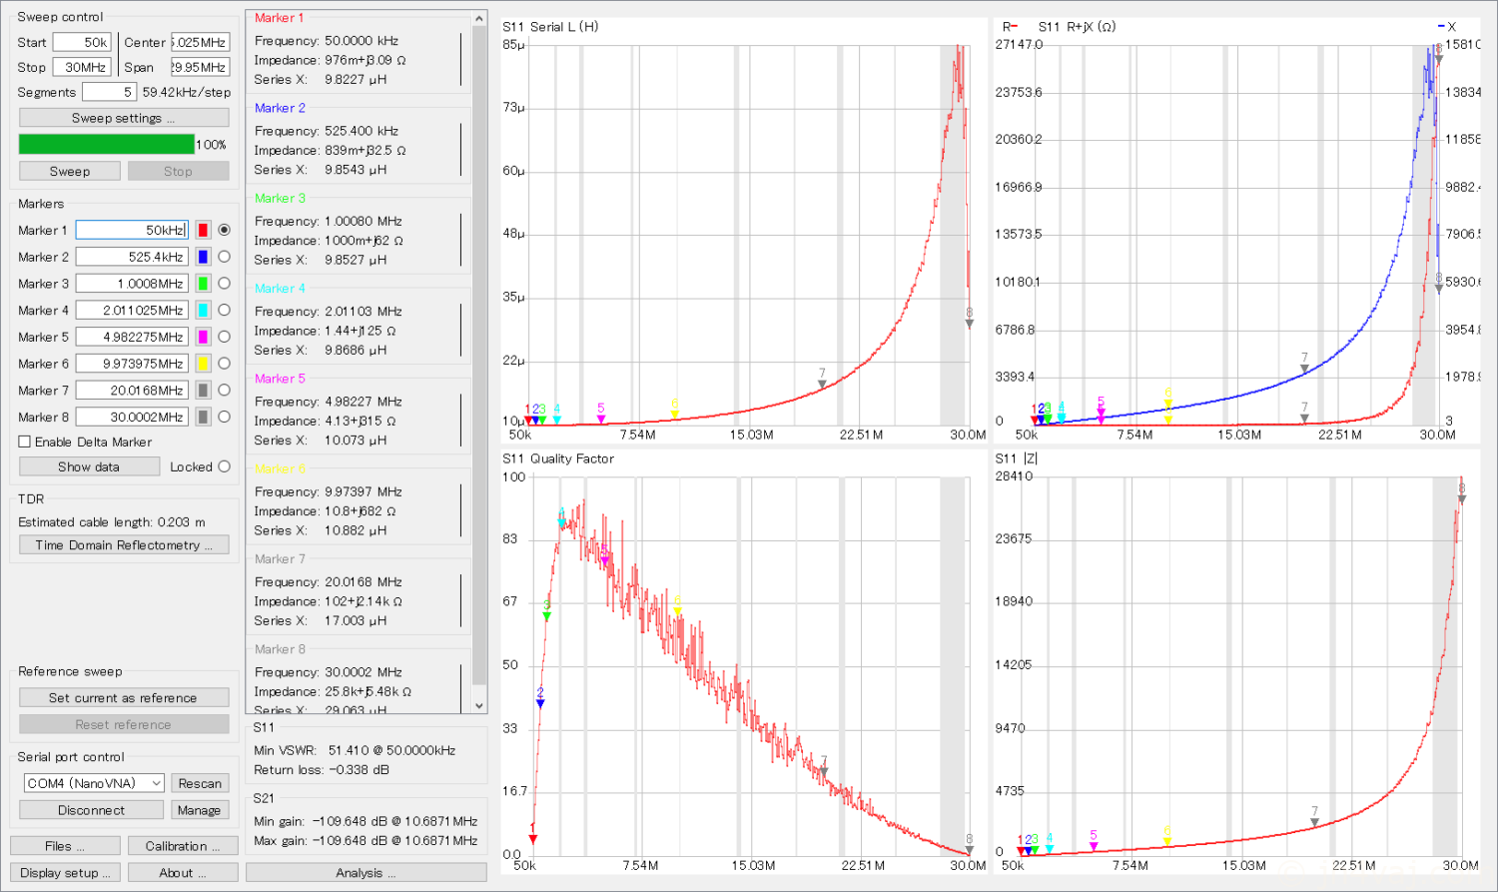
Task: Open the Analysis window
Action: click(x=366, y=873)
